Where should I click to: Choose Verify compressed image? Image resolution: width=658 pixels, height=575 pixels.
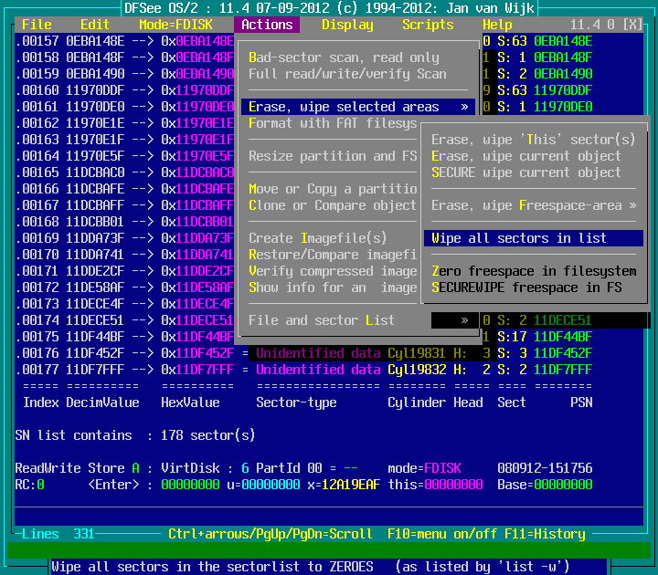[x=333, y=271]
